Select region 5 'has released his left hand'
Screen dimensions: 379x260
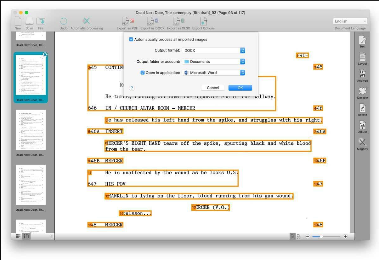(214, 120)
